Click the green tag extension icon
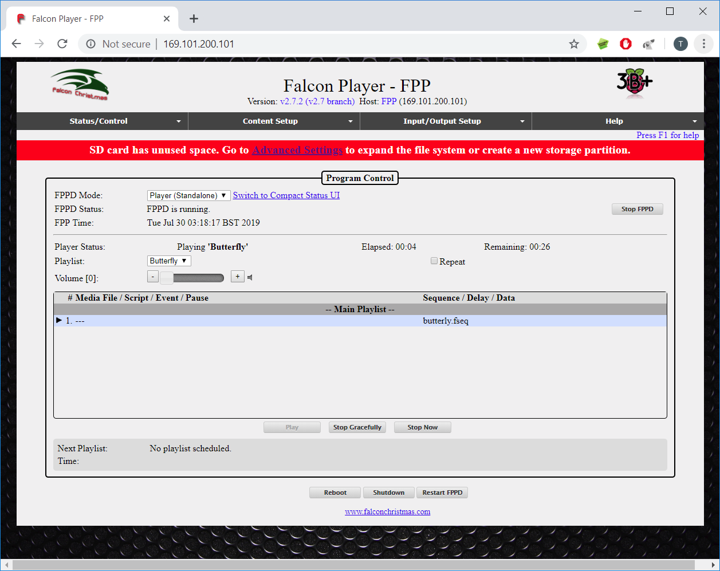This screenshot has height=571, width=720. click(x=603, y=44)
